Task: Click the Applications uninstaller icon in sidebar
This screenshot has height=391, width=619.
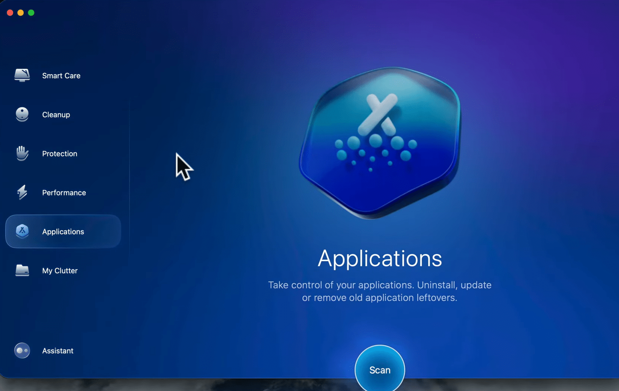Action: (x=22, y=231)
